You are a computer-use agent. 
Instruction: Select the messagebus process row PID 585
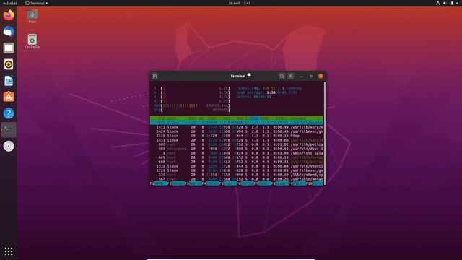pyautogui.click(x=237, y=149)
